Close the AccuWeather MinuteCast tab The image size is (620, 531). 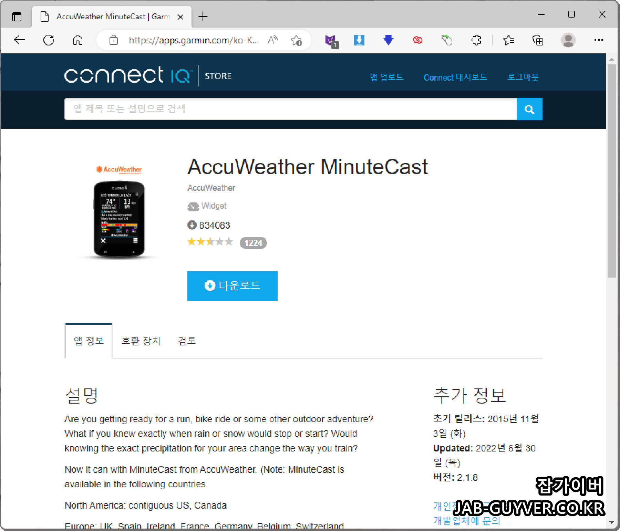(180, 17)
